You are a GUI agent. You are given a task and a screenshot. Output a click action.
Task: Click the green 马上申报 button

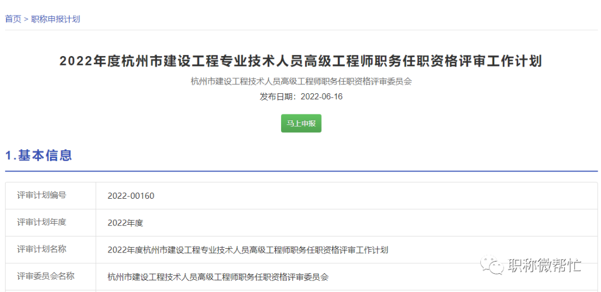(301, 123)
